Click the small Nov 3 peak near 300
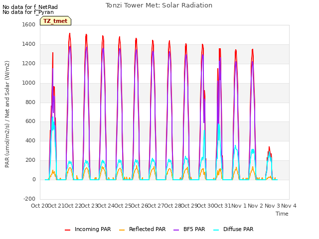The image size is (319, 239). 269,147
